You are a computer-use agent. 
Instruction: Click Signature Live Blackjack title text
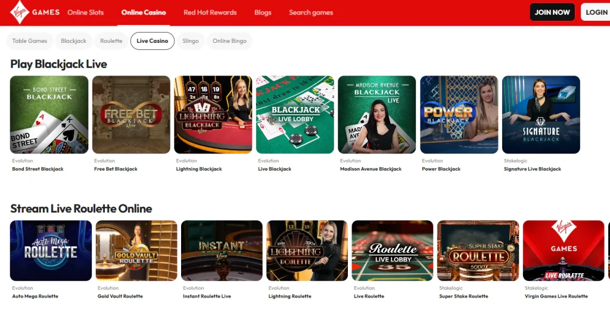coord(533,169)
